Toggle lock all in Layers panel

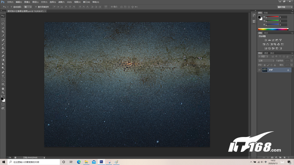click(275, 65)
